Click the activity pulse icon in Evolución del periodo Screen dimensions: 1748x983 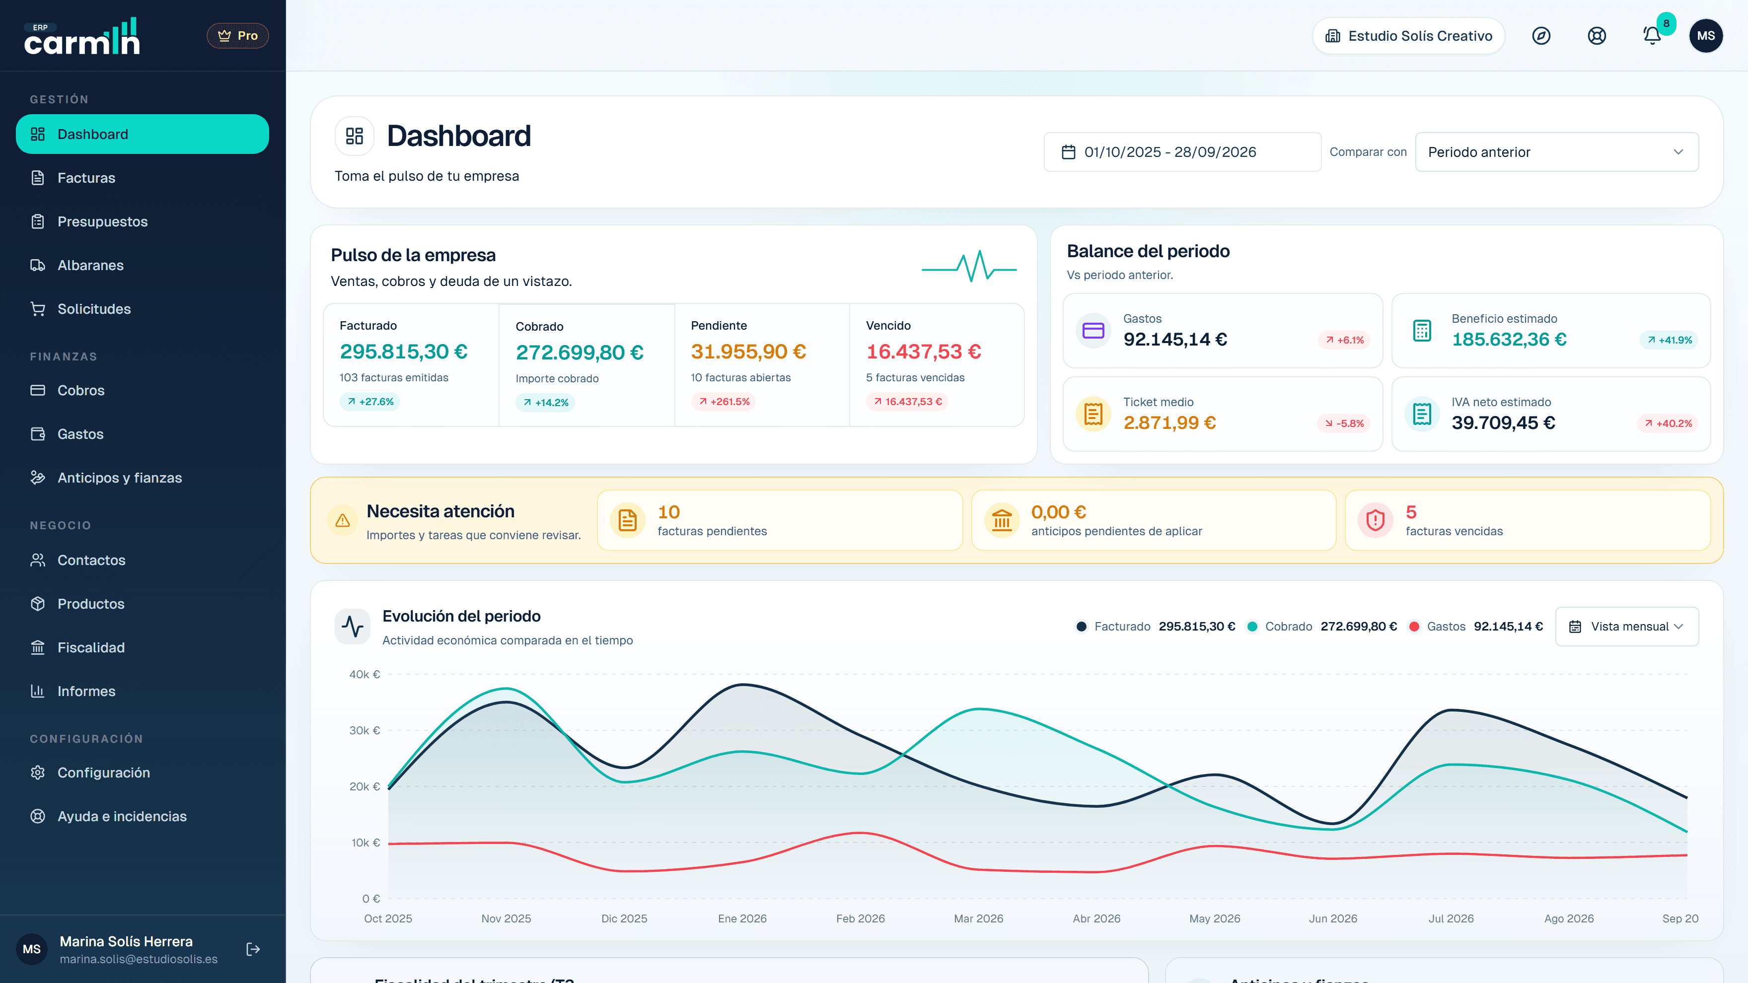click(353, 626)
